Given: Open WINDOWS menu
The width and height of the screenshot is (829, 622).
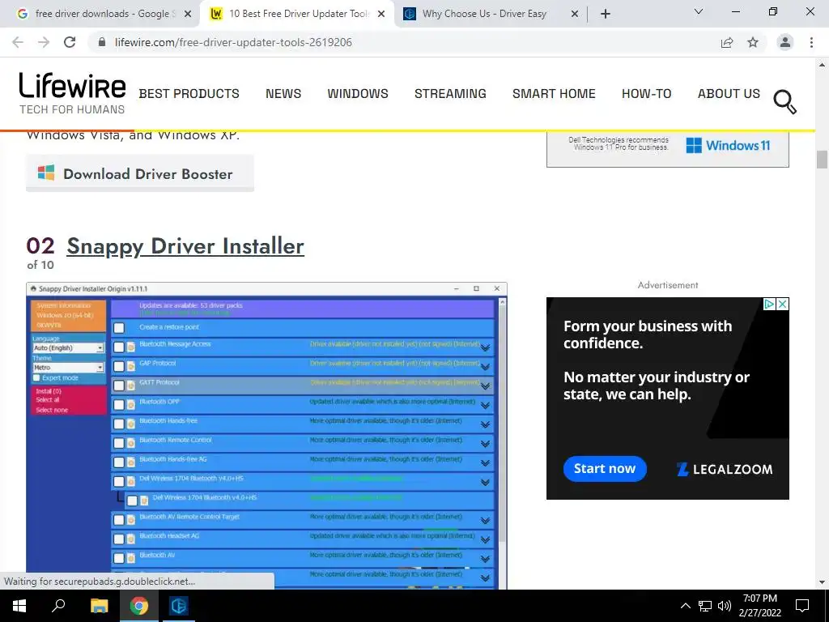Looking at the screenshot, I should pyautogui.click(x=358, y=94).
